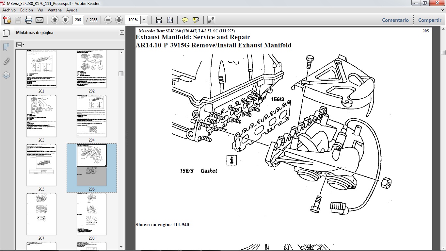Screen dimensions: 446x251
Task: Open thumbnail panel options dropdown
Action: click(x=20, y=44)
